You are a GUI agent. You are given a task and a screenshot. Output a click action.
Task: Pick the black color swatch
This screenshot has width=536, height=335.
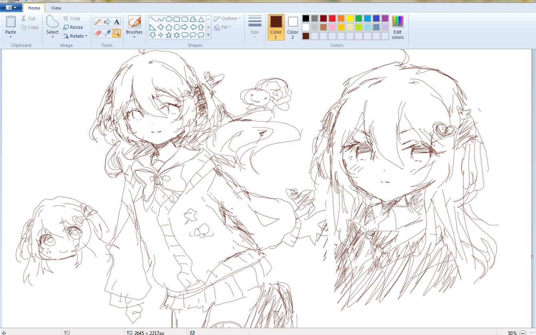(306, 18)
